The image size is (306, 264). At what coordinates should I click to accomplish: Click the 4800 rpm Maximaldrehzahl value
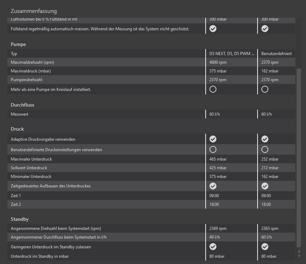pos(218,62)
